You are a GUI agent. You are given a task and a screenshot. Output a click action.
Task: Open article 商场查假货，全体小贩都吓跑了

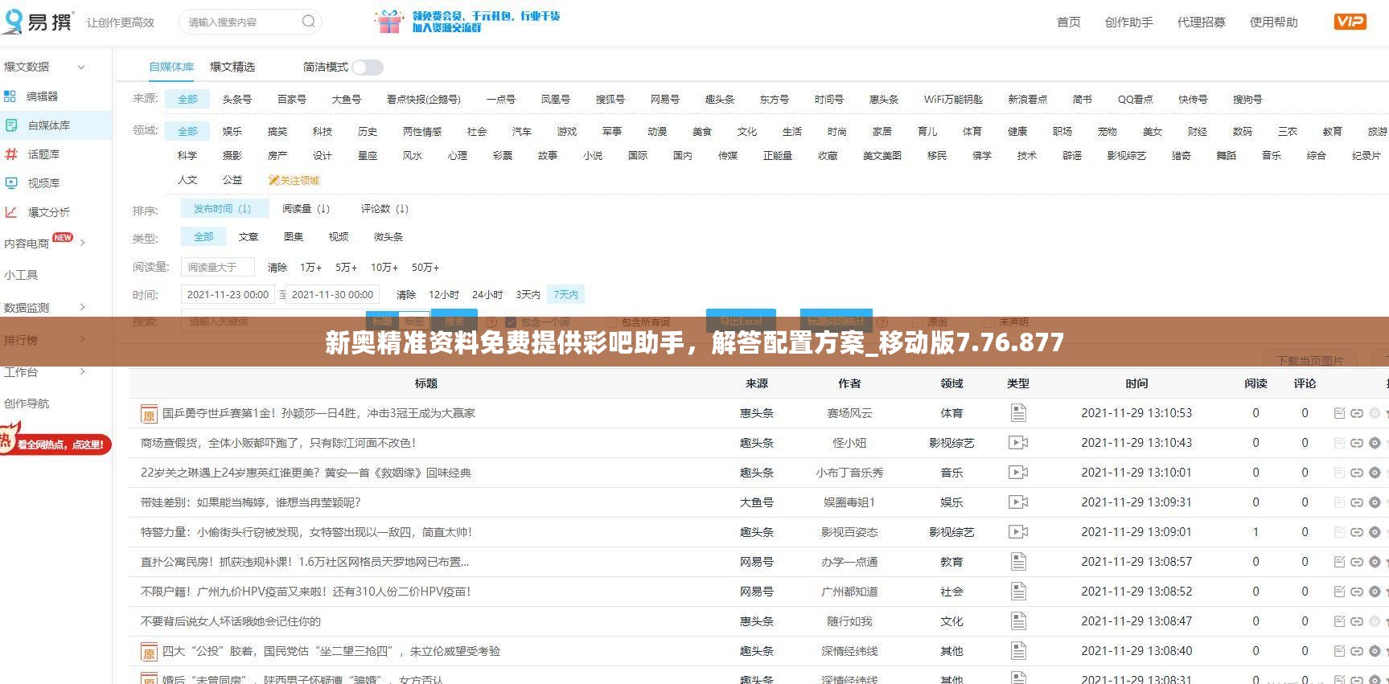[278, 443]
